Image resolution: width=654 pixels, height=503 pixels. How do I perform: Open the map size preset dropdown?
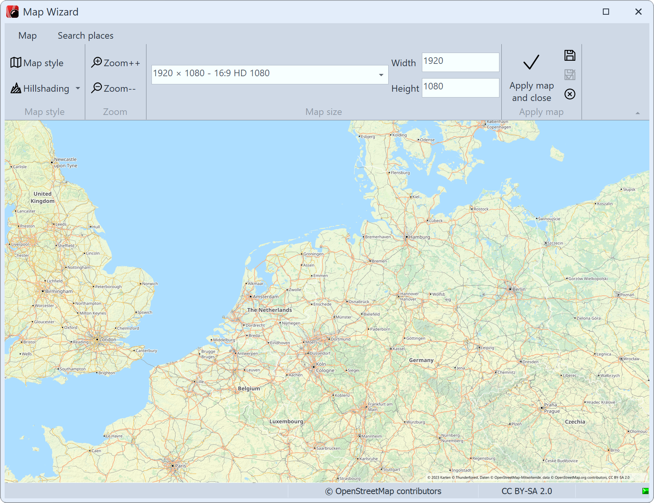coord(381,74)
